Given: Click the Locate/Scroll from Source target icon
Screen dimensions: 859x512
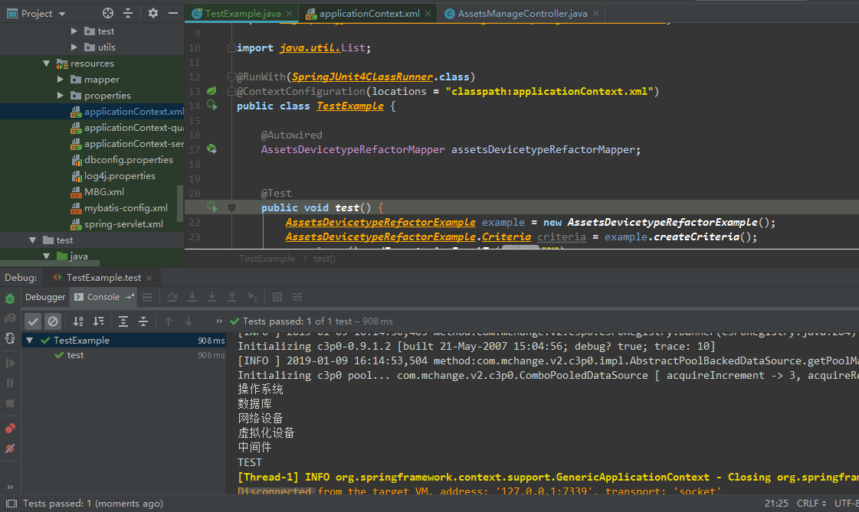Looking at the screenshot, I should tap(108, 13).
